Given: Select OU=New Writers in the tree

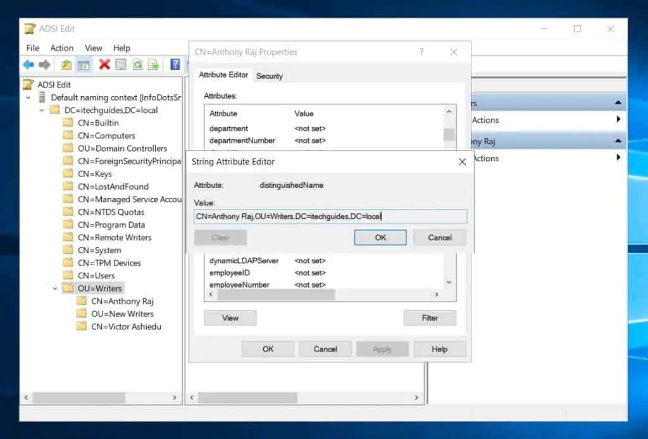Looking at the screenshot, I should coord(122,314).
